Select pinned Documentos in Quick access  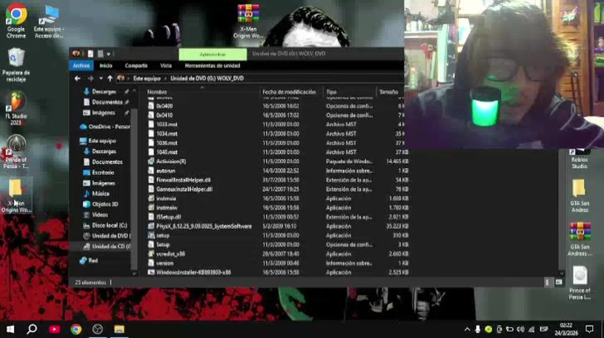pos(107,102)
